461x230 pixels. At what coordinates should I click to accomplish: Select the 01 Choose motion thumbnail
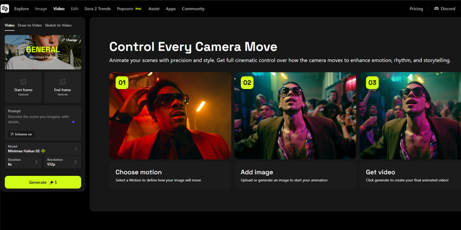(x=170, y=116)
